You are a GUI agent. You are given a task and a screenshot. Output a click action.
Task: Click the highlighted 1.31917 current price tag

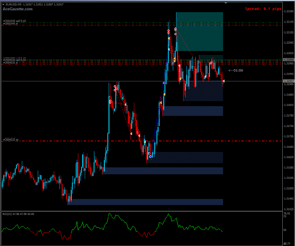pos(288,81)
